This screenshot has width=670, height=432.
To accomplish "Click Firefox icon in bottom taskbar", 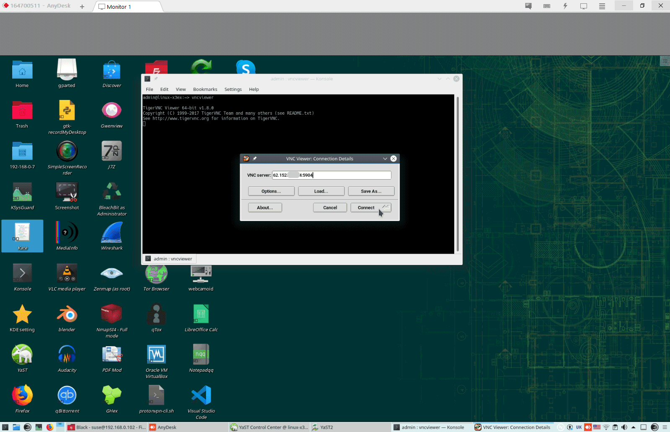I will (x=50, y=427).
